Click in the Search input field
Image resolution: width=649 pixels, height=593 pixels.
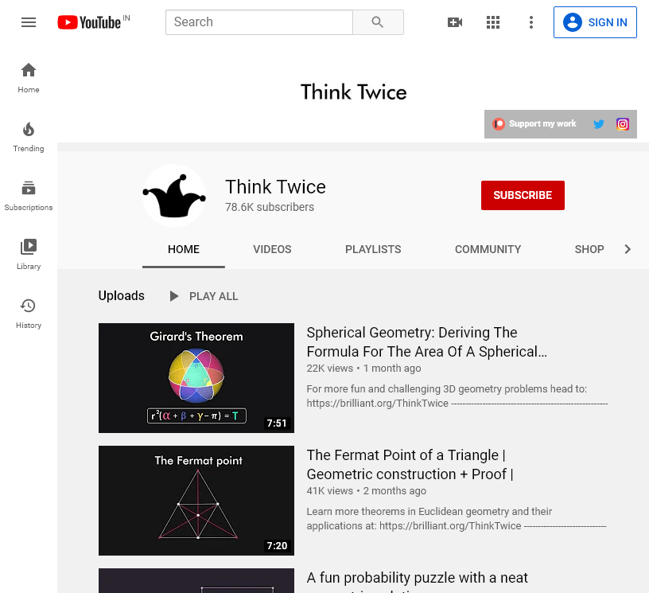[259, 22]
